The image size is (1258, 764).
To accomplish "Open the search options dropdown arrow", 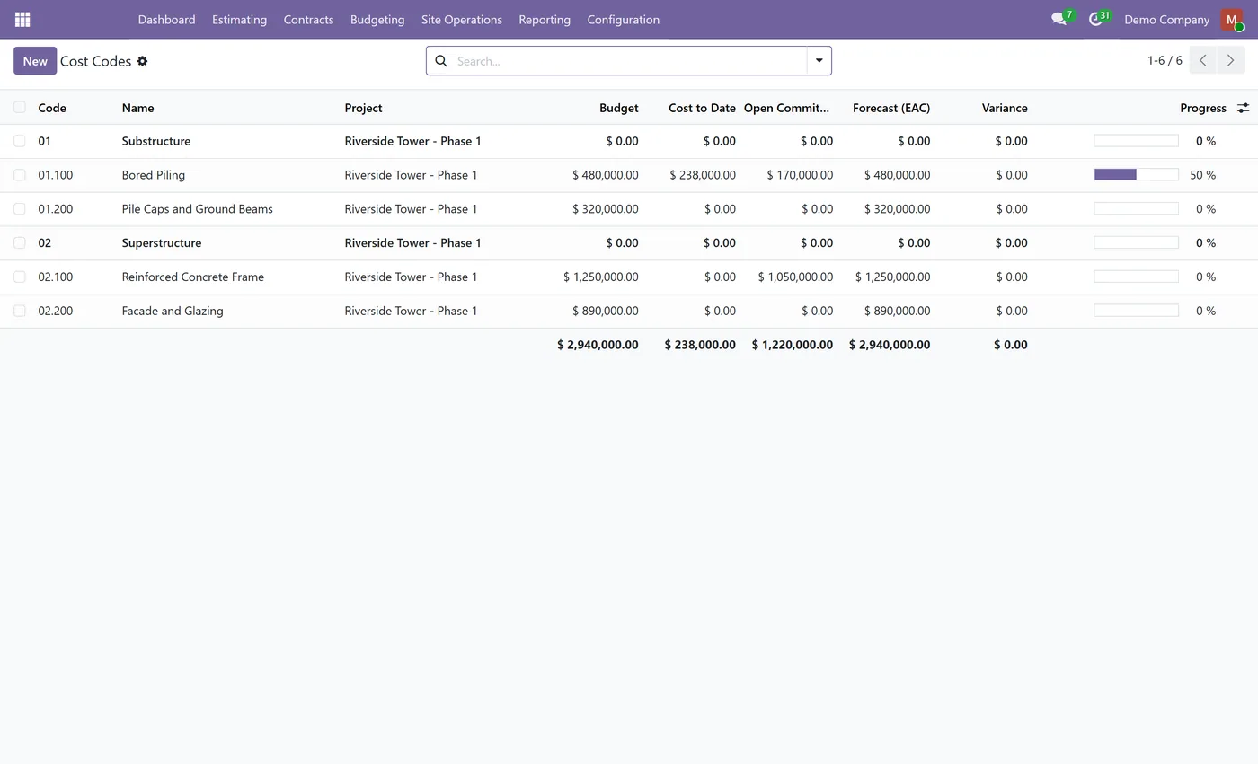I will (819, 61).
